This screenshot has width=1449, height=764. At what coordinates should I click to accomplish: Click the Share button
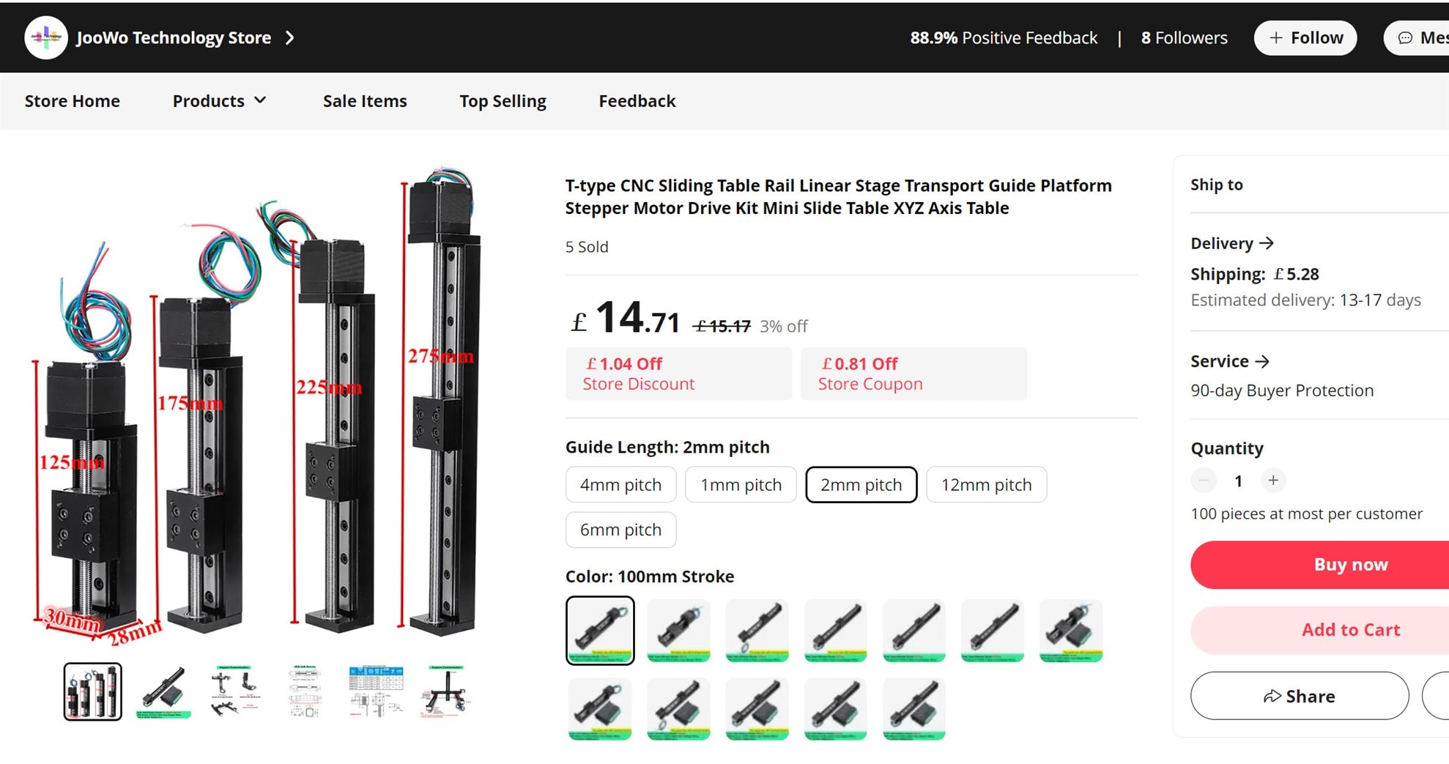(x=1299, y=696)
